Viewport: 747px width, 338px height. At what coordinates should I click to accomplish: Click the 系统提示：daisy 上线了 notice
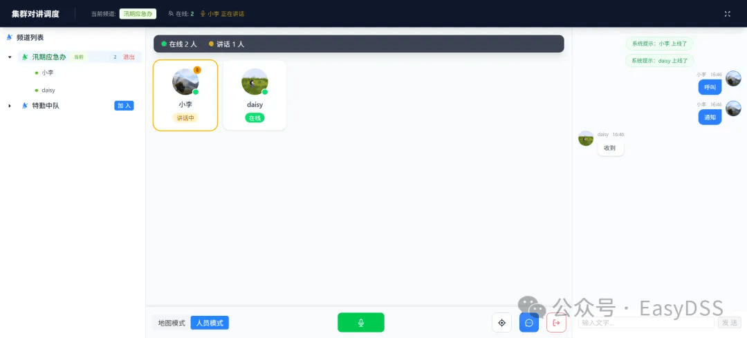(x=659, y=60)
